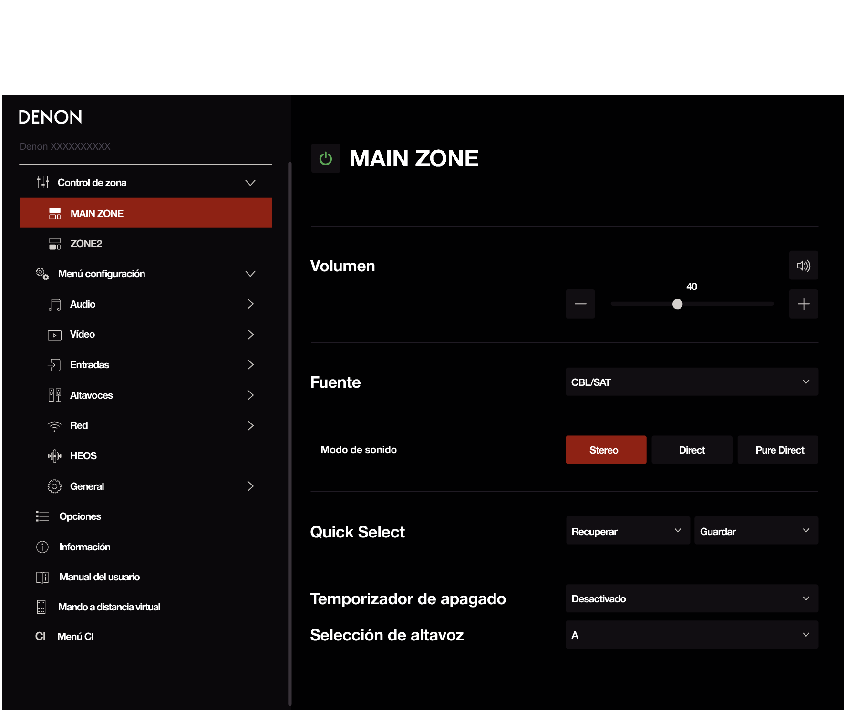Expand the Red submenu arrow
The image size is (846, 712).
(x=250, y=425)
